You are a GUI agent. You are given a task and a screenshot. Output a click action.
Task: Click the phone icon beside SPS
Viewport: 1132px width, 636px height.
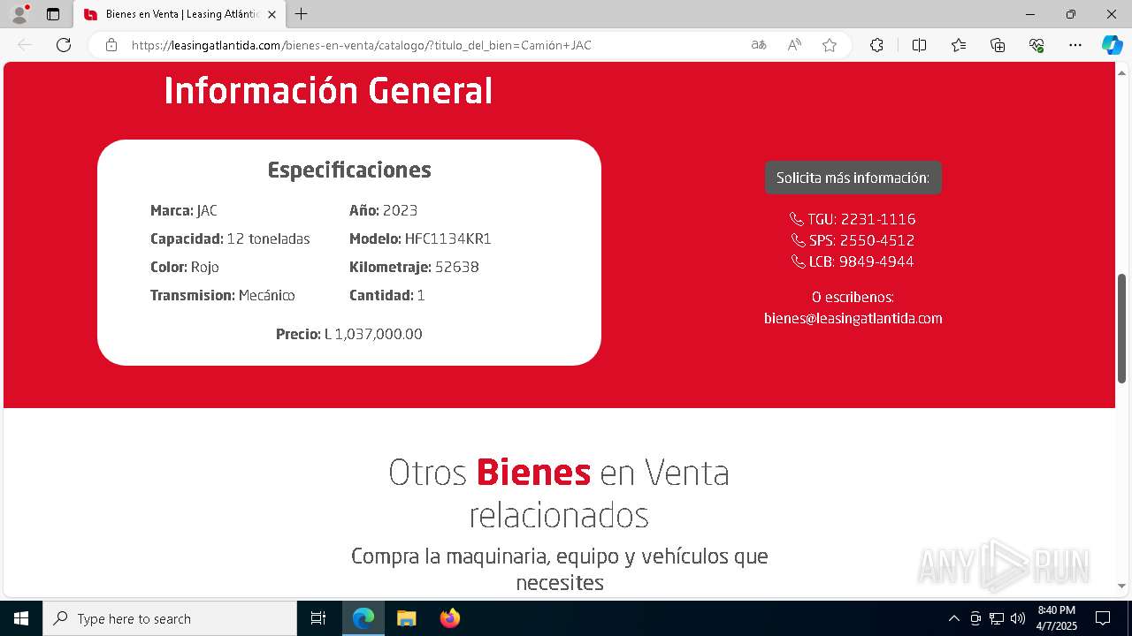798,240
